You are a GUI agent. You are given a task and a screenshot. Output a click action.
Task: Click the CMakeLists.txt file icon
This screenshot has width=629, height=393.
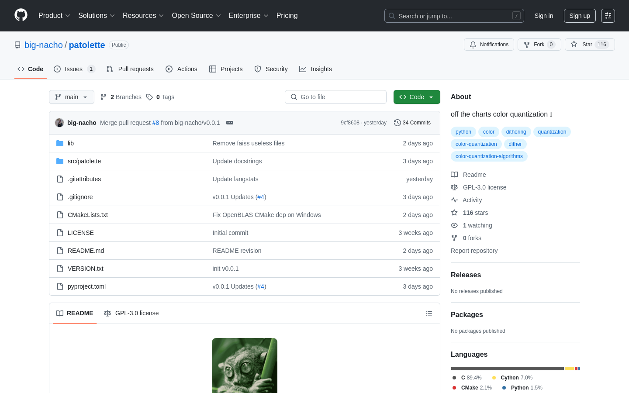60,215
